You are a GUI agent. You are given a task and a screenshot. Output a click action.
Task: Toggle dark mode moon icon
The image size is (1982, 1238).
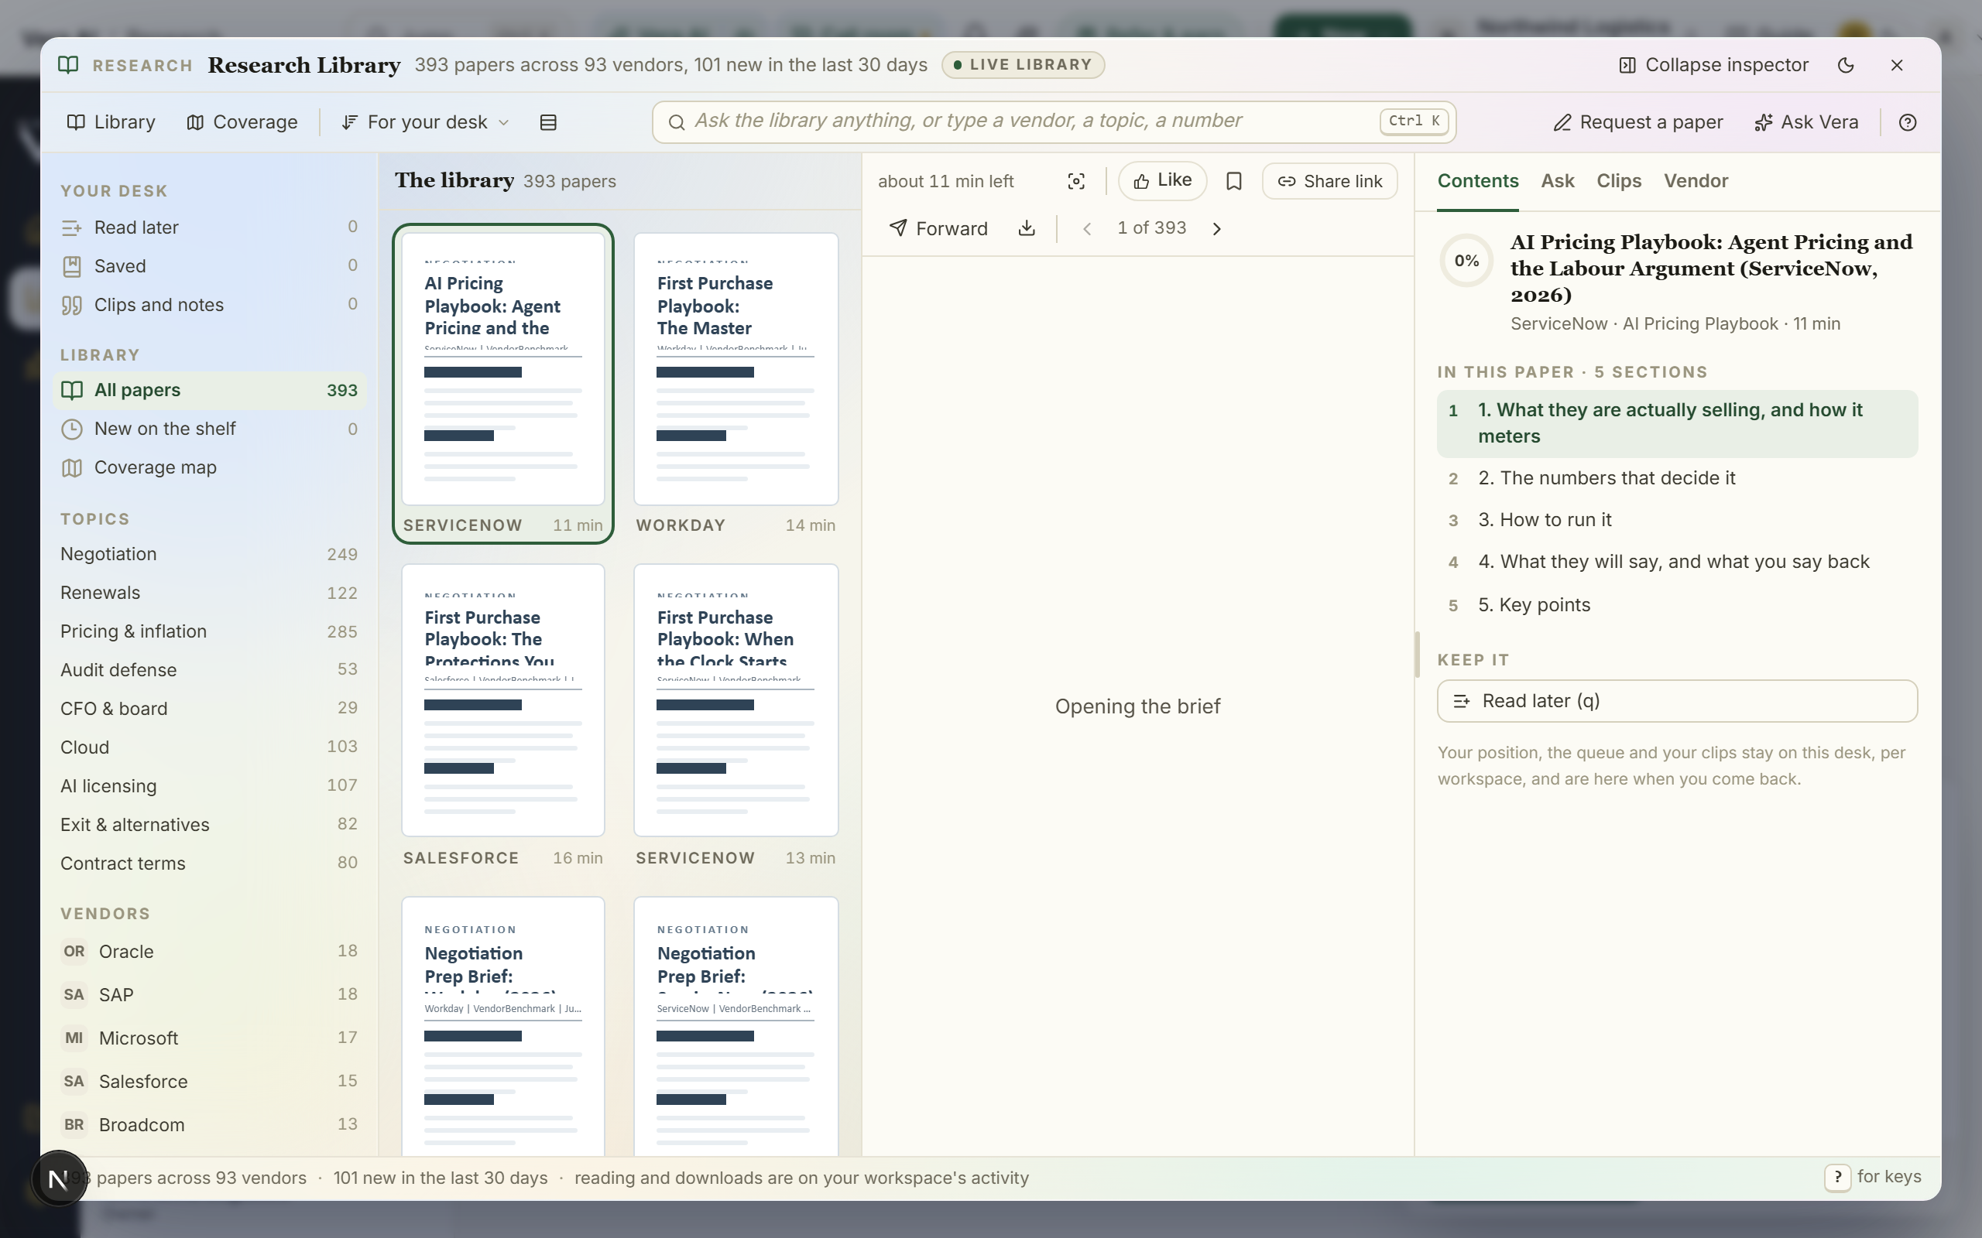[x=1845, y=66]
